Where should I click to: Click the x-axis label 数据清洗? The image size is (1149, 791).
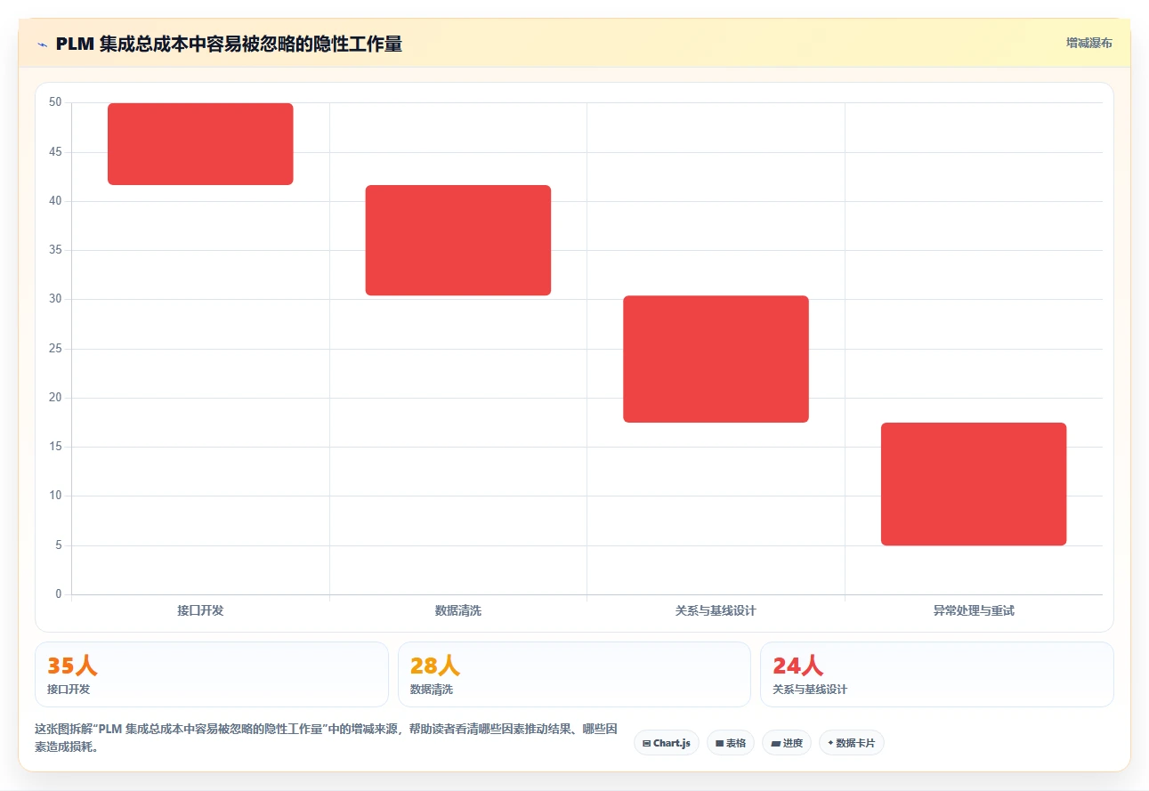[x=458, y=610]
